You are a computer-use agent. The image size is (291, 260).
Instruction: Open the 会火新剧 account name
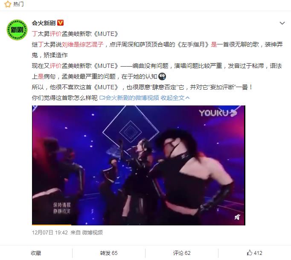[44, 23]
